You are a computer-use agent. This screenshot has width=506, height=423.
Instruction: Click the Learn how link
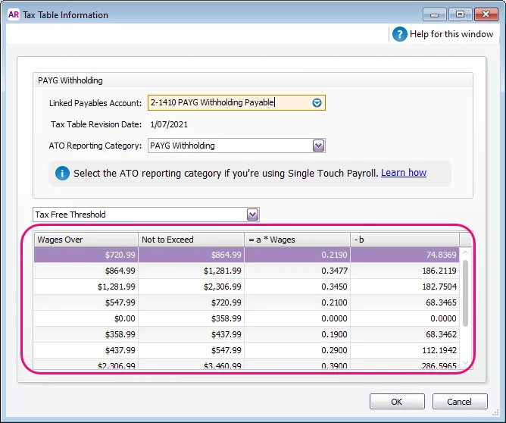click(x=404, y=173)
